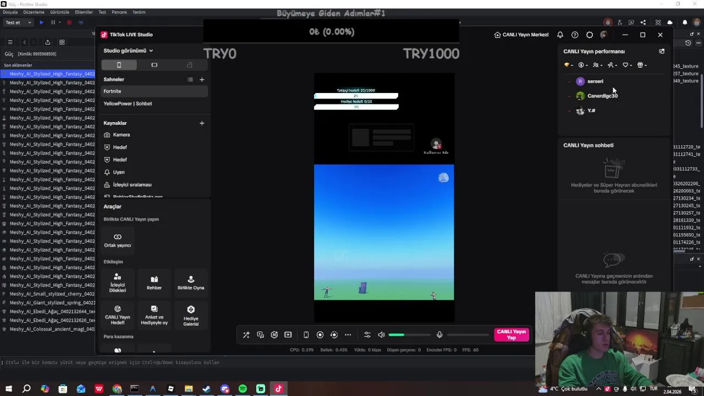Viewport: 704px width, 396px height.
Task: Click the new followers stat icon
Action: [612, 65]
